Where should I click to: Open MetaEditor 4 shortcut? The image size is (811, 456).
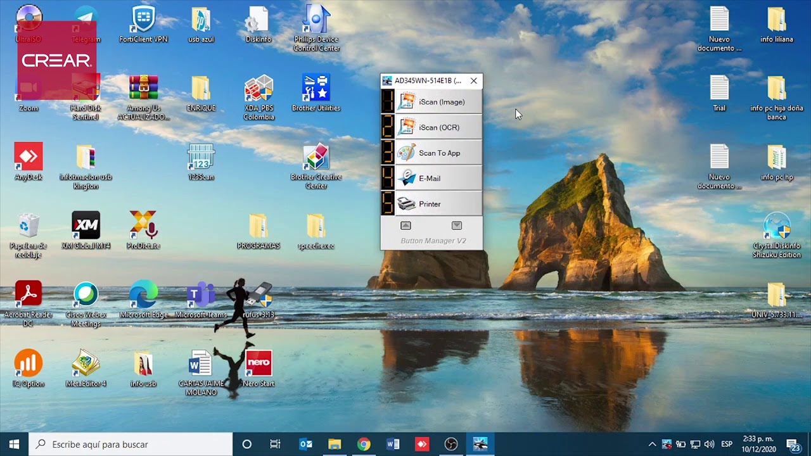tap(86, 369)
